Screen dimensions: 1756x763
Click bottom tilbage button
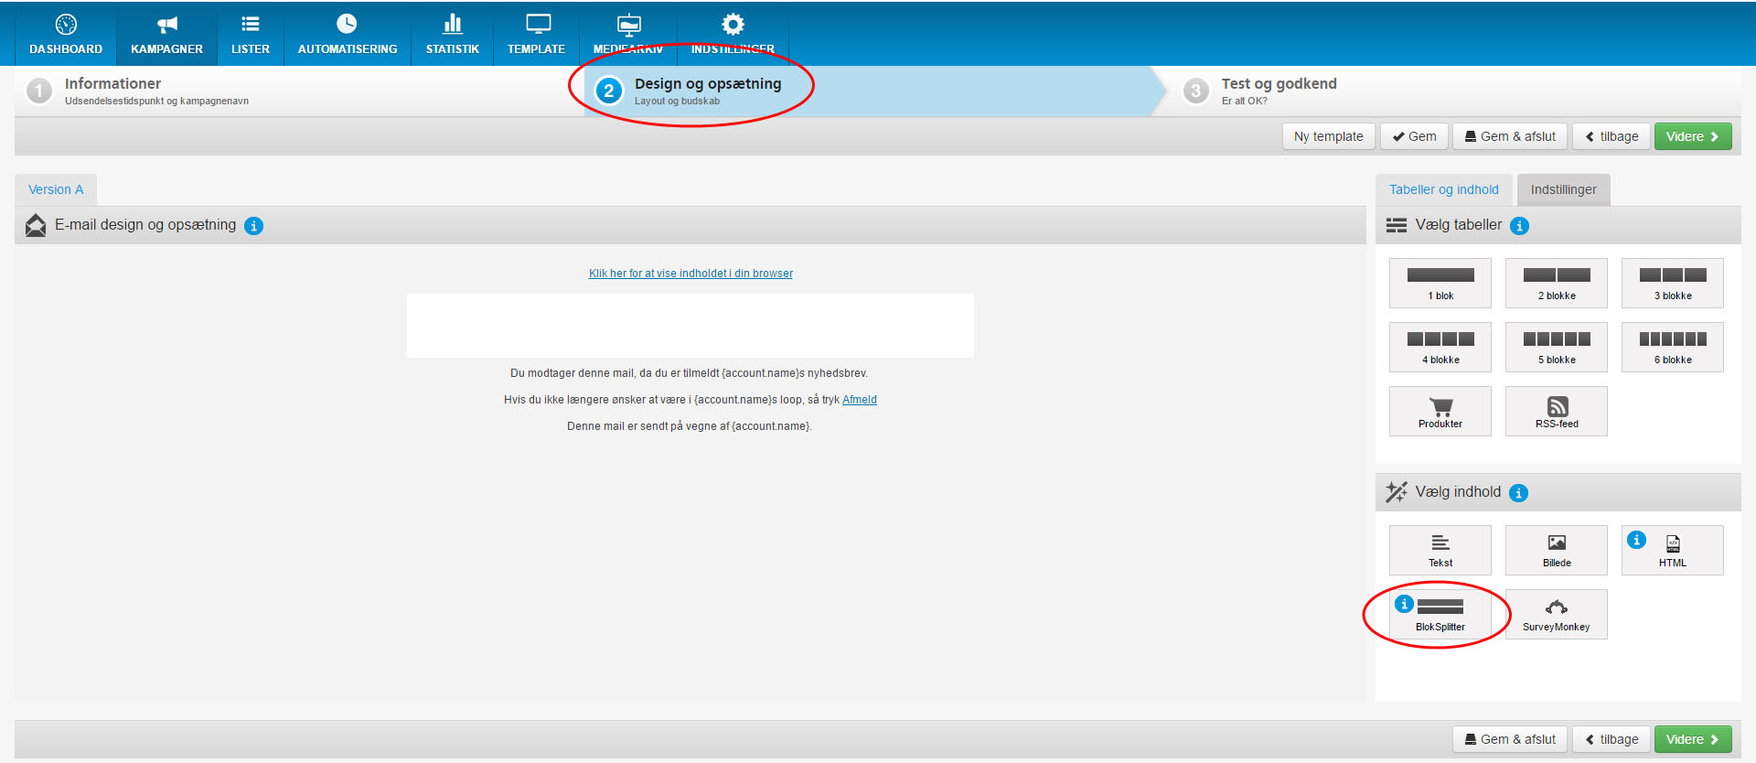coord(1611,739)
